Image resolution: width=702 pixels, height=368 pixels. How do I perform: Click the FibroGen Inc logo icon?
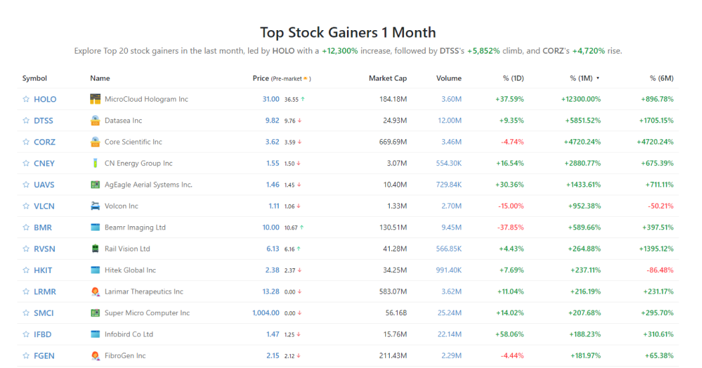tap(95, 356)
